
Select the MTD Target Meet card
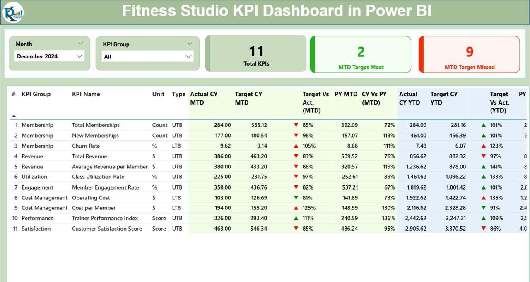point(361,54)
